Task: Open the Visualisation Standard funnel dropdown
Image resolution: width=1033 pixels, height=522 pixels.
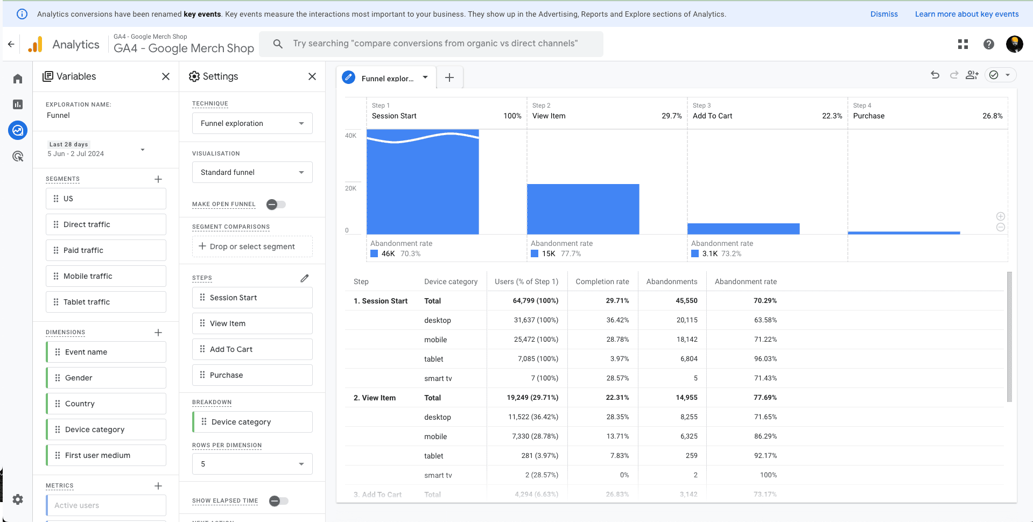Action: coord(252,172)
